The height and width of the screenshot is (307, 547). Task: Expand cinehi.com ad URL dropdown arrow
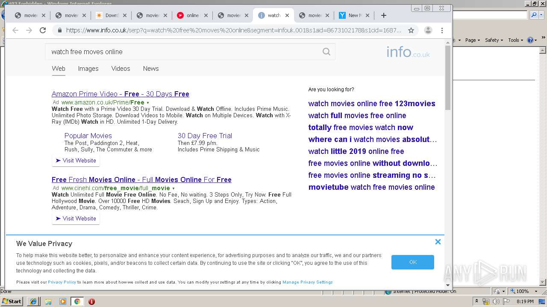(174, 188)
